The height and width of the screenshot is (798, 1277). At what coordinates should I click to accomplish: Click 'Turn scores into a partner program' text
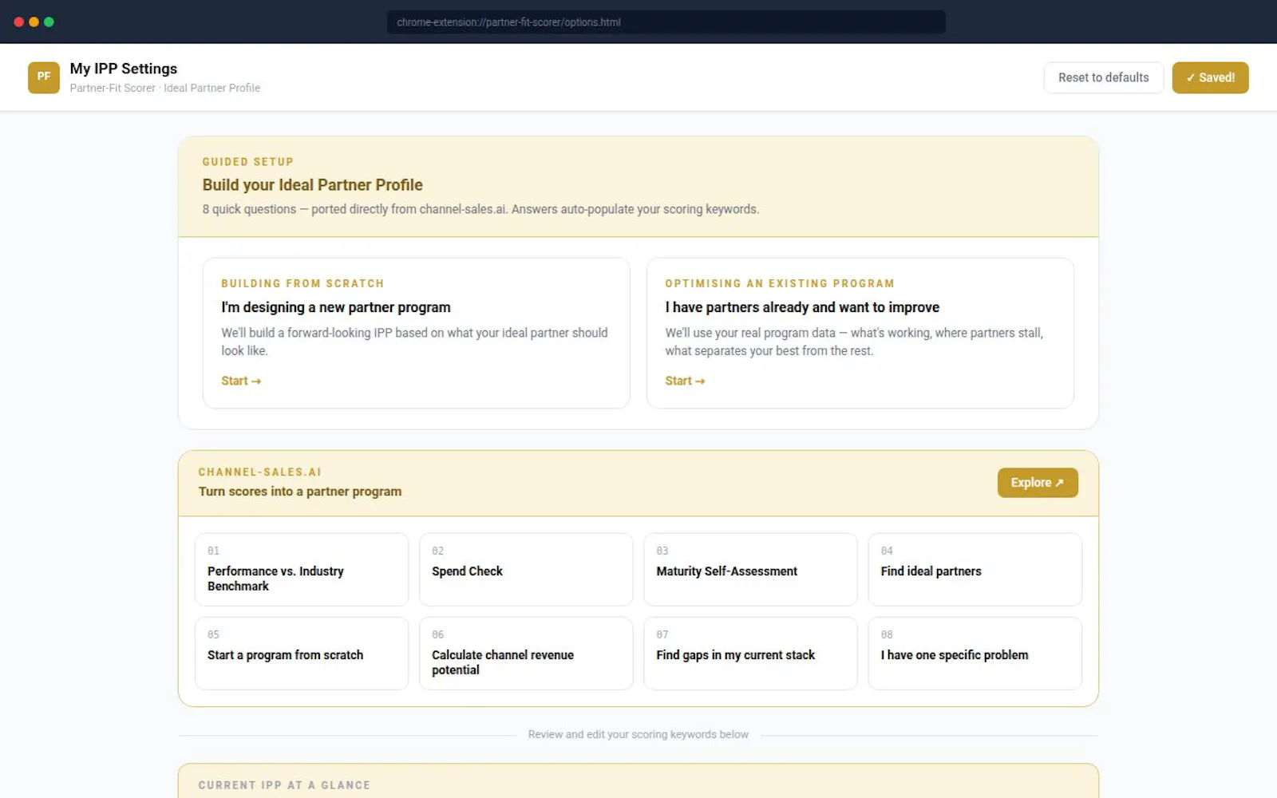click(300, 492)
